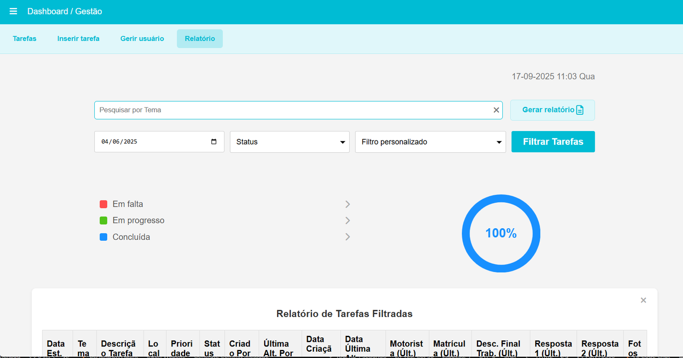Open the Status dropdown
Screen dimensions: 683x358
(x=289, y=142)
